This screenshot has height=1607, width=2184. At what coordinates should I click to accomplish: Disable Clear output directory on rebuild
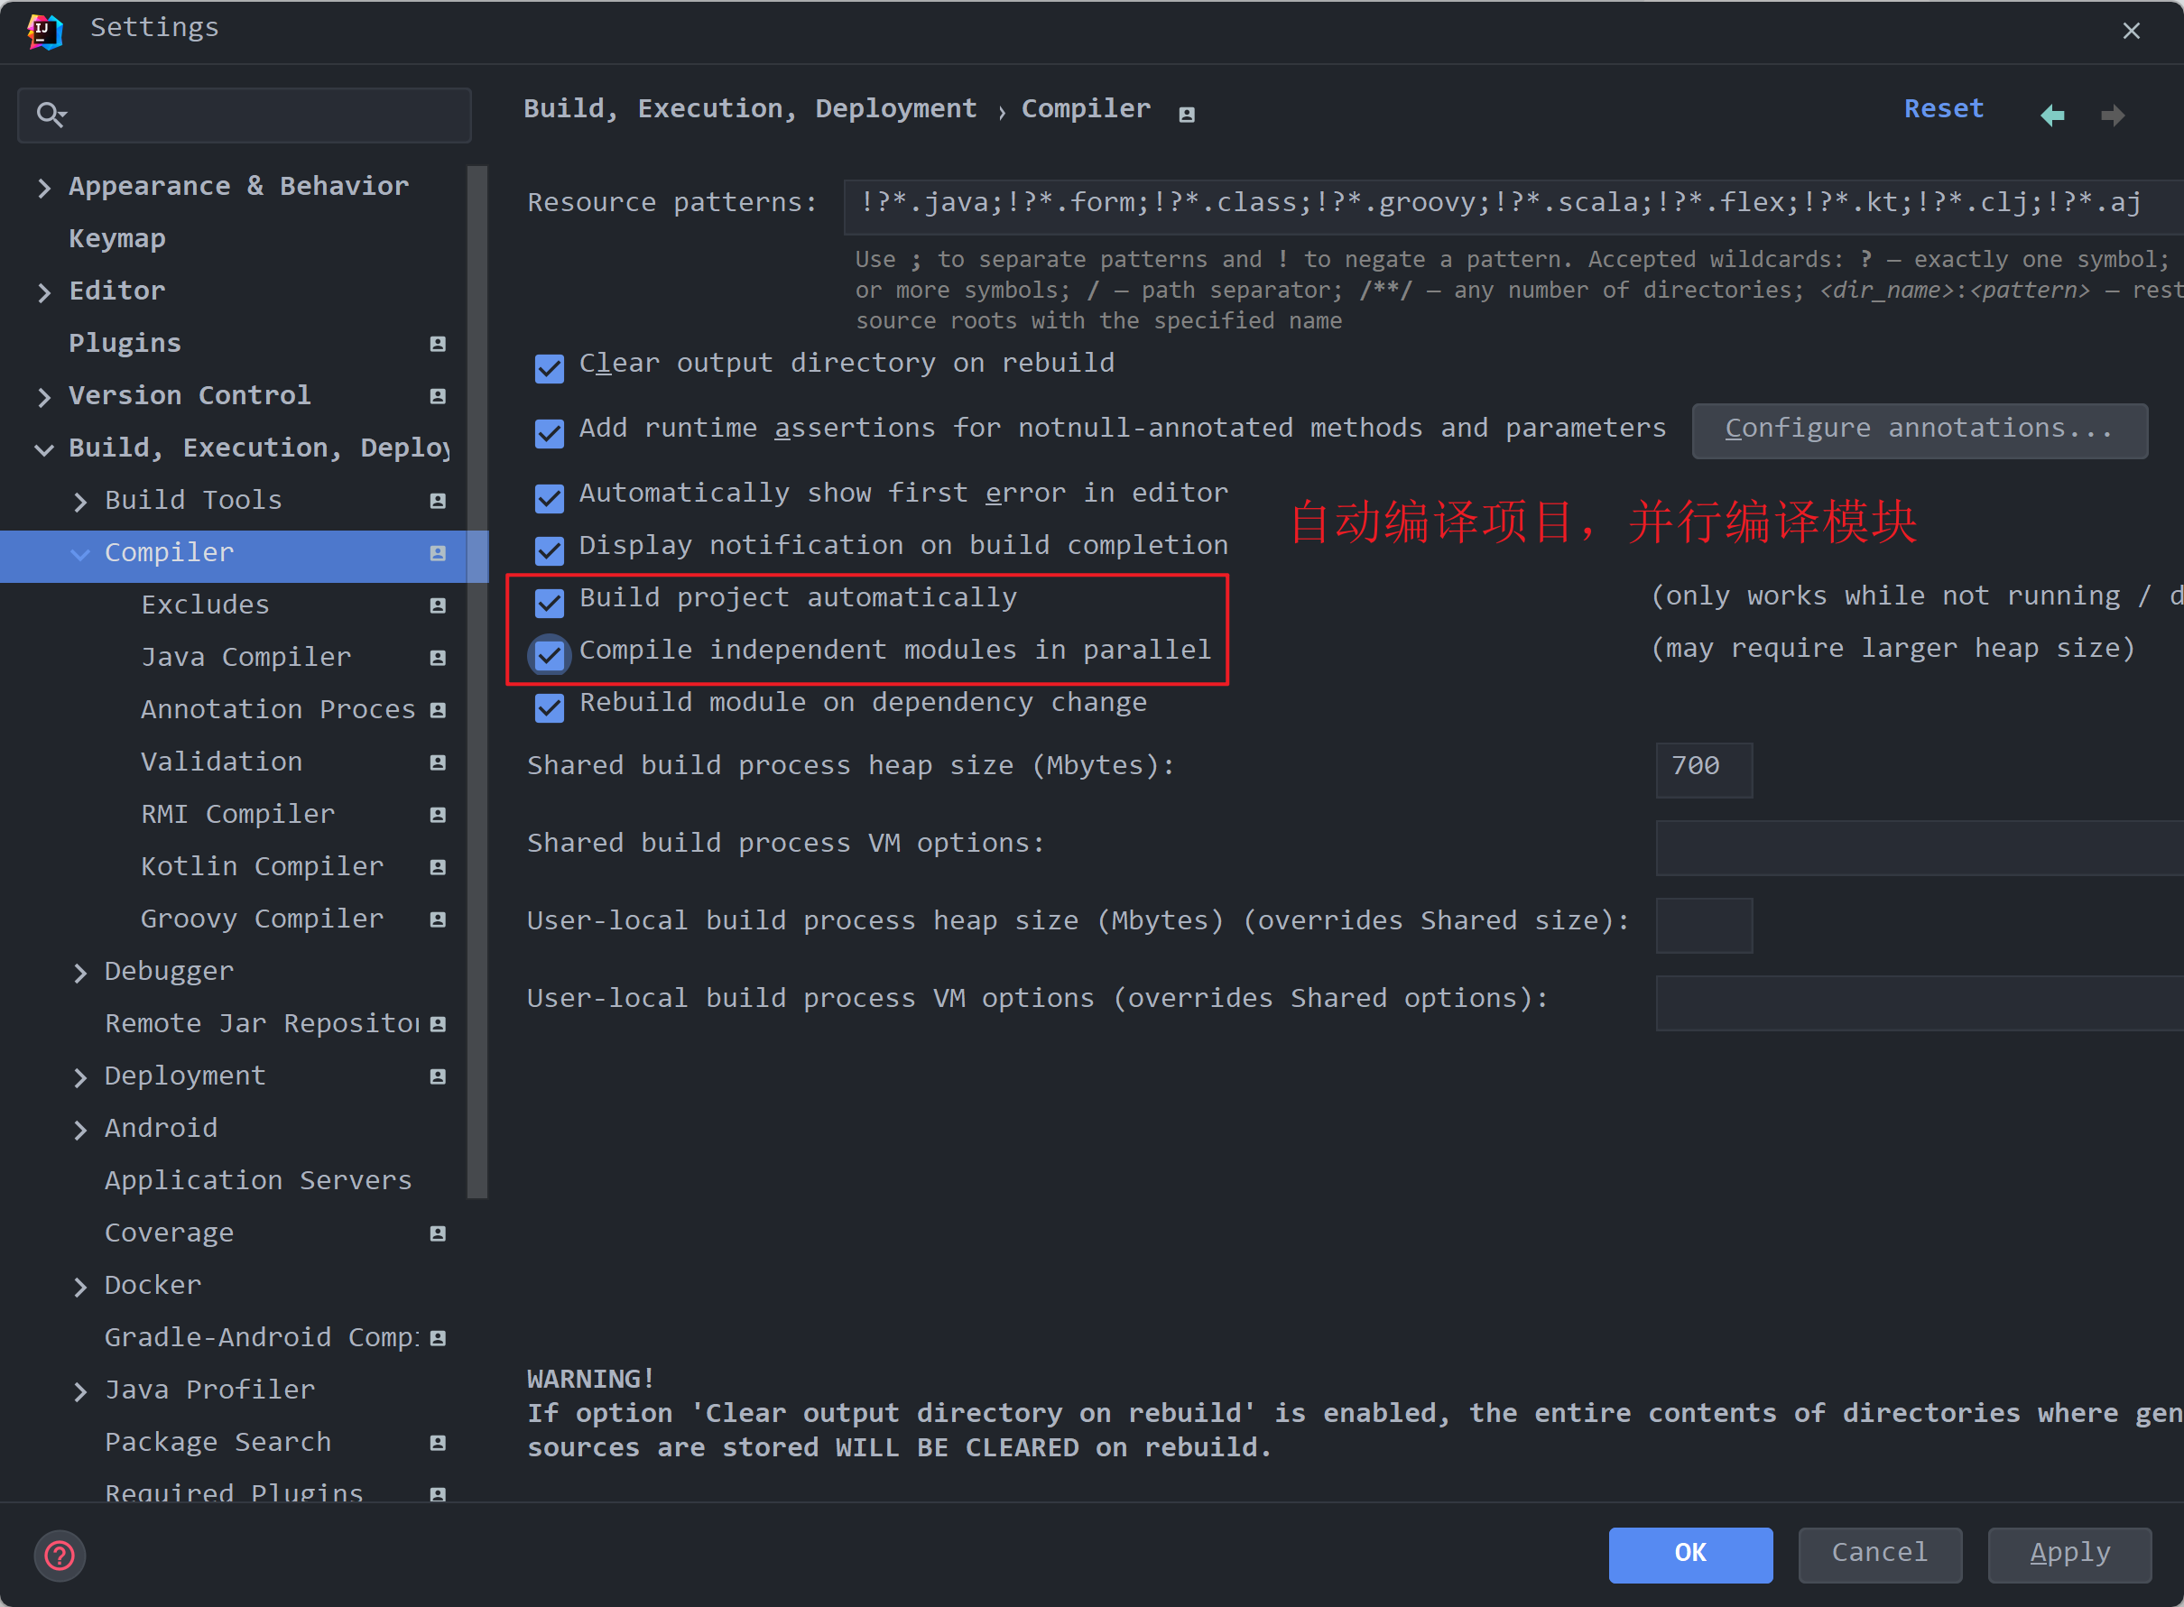coord(550,369)
